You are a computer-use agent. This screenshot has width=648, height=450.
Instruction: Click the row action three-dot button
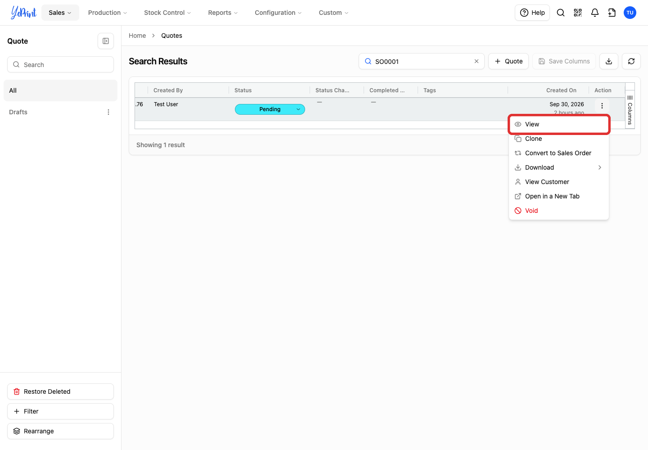(602, 106)
